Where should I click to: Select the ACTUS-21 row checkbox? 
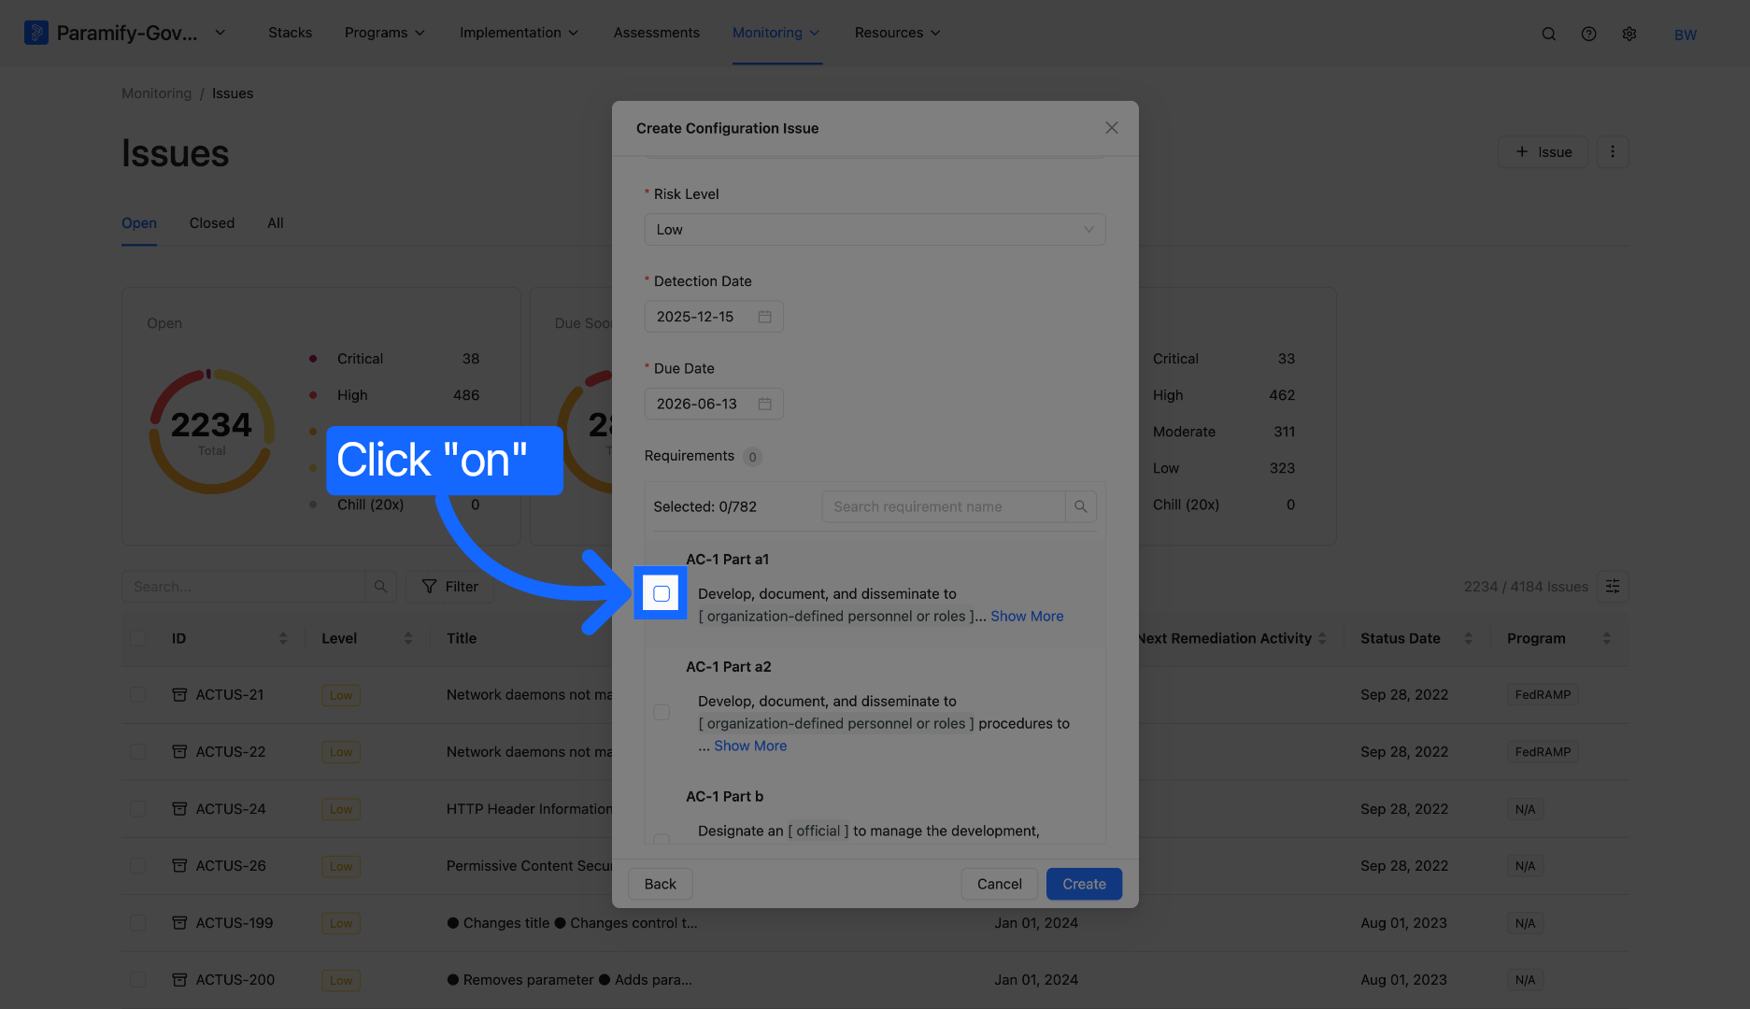138,695
